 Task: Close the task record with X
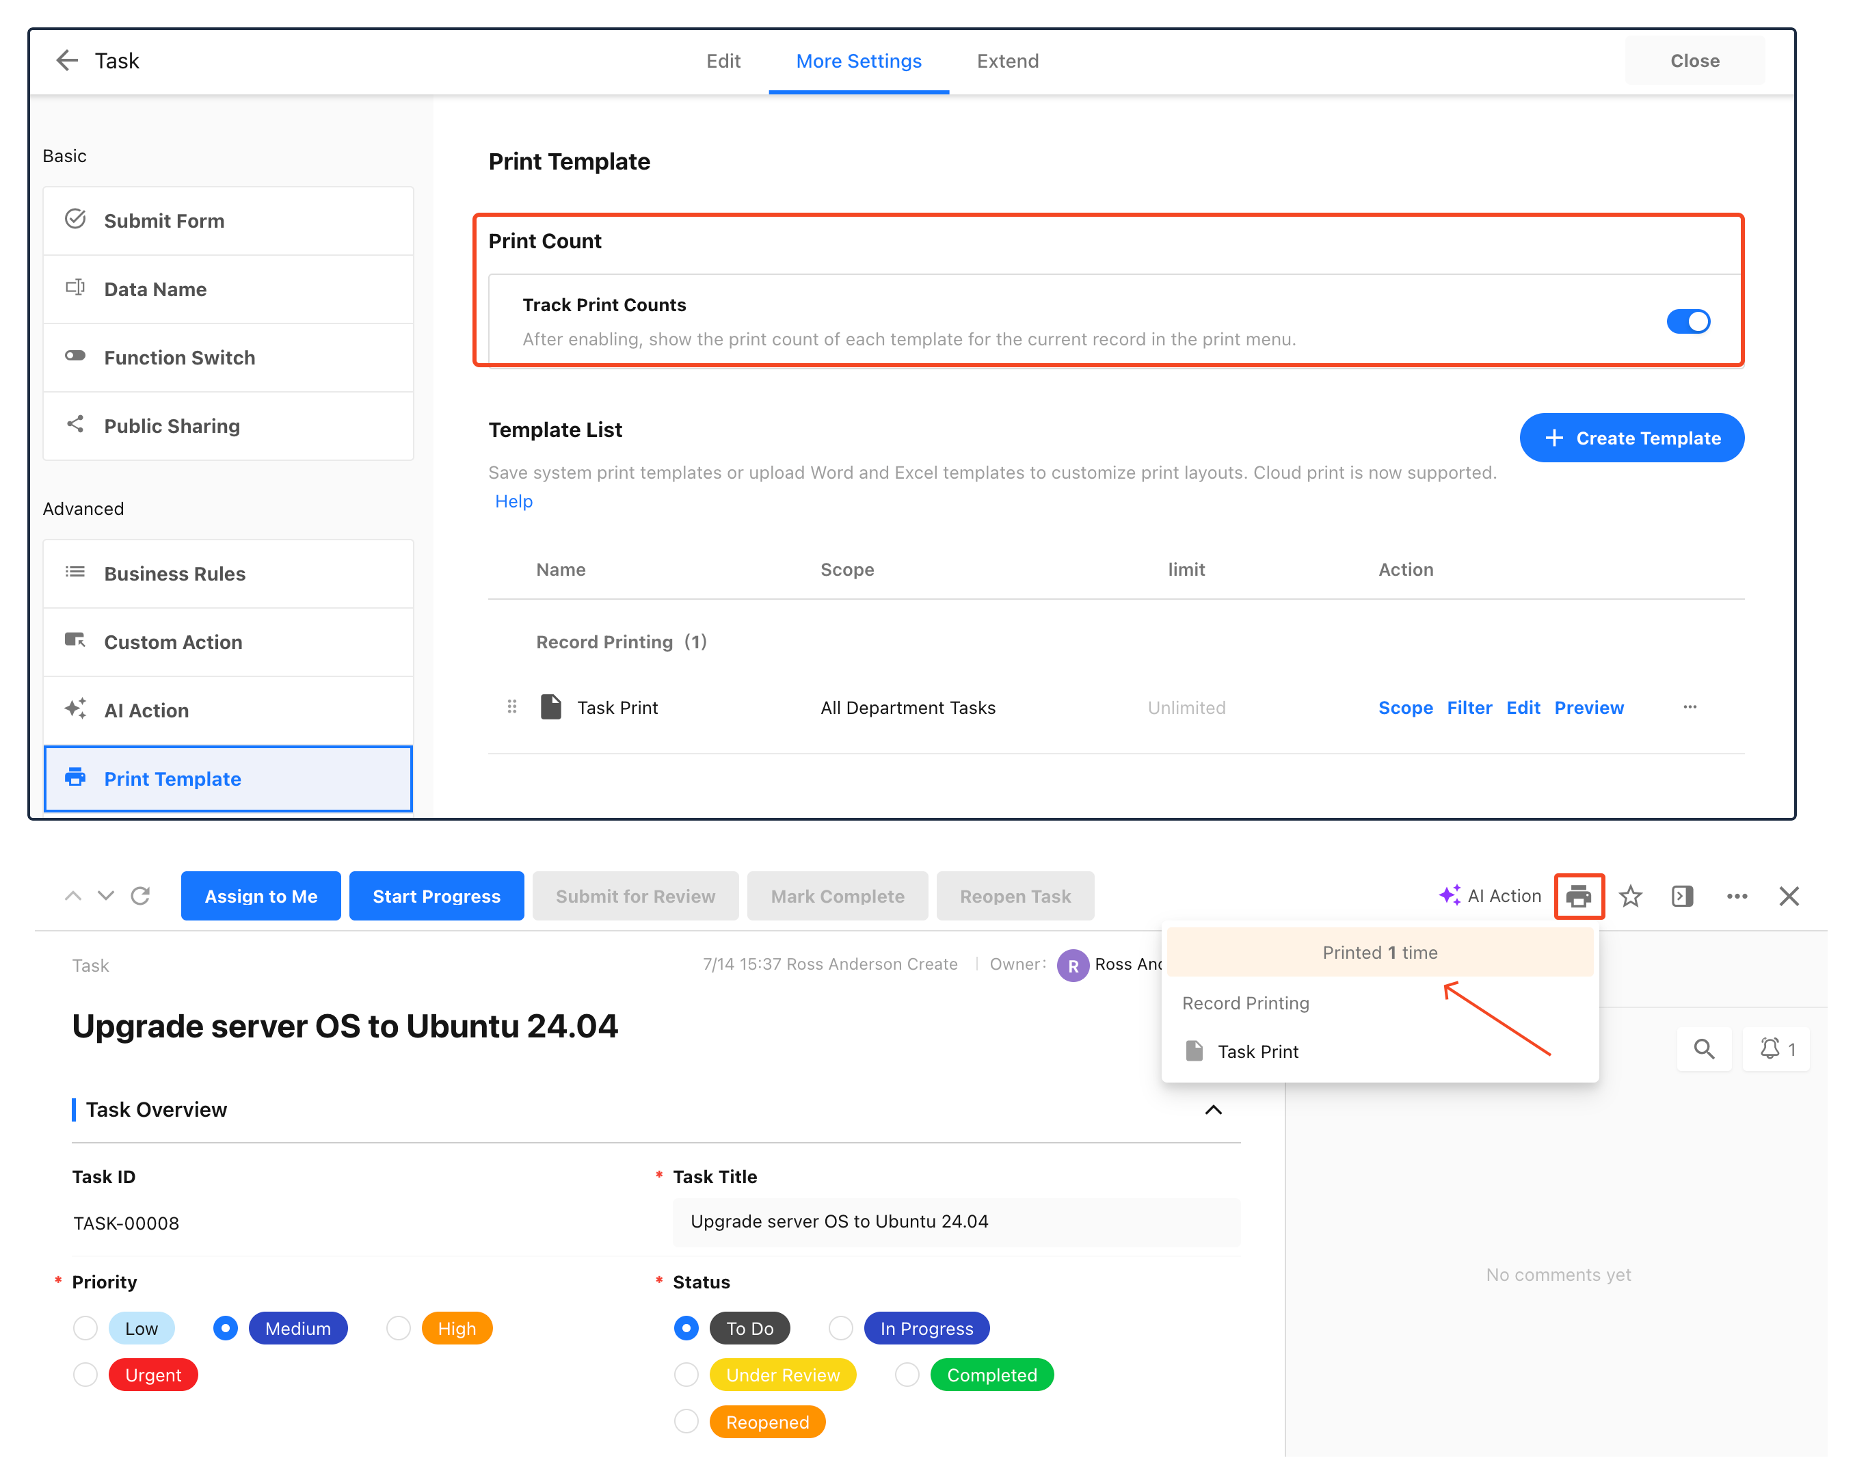1789,896
